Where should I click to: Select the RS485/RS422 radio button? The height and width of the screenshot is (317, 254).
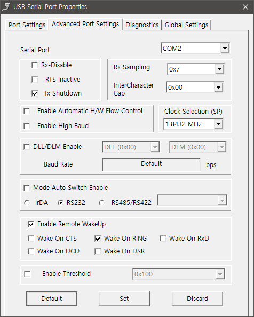coord(101,203)
